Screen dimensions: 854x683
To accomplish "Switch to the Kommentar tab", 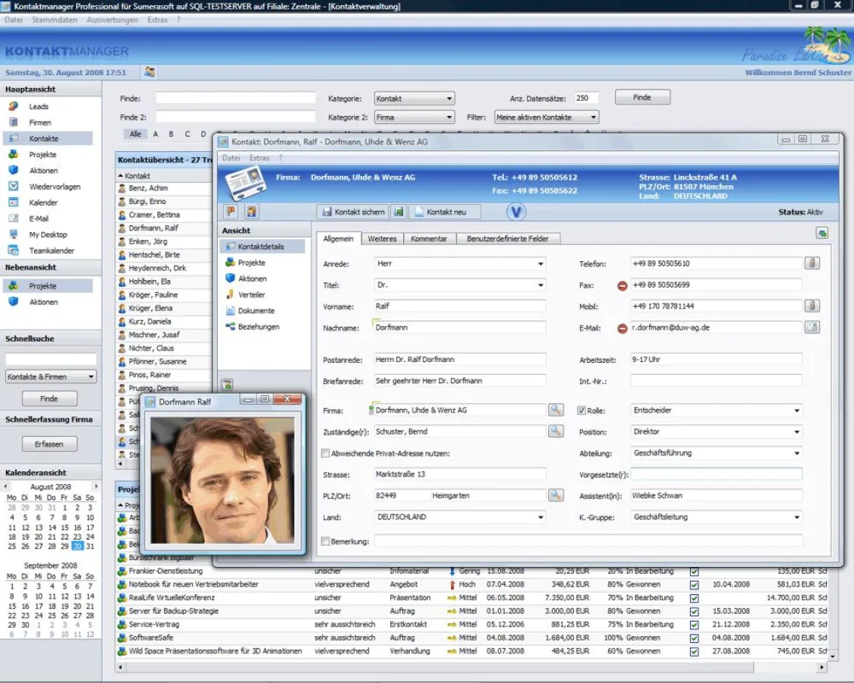I will pyautogui.click(x=428, y=238).
